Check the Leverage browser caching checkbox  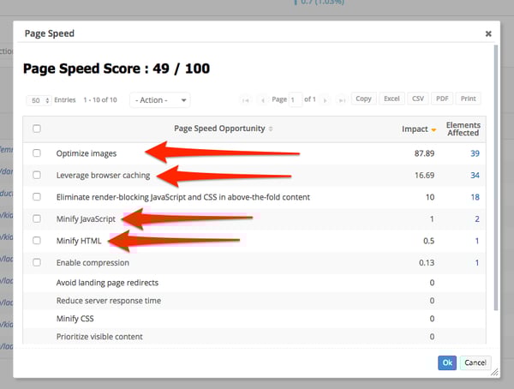click(37, 175)
